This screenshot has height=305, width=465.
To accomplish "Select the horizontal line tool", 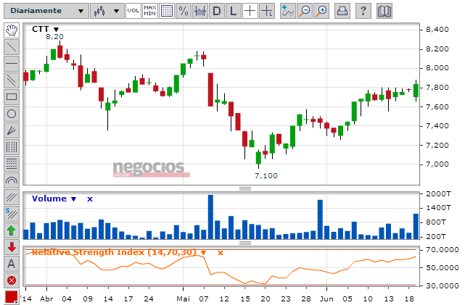I will pyautogui.click(x=12, y=64).
